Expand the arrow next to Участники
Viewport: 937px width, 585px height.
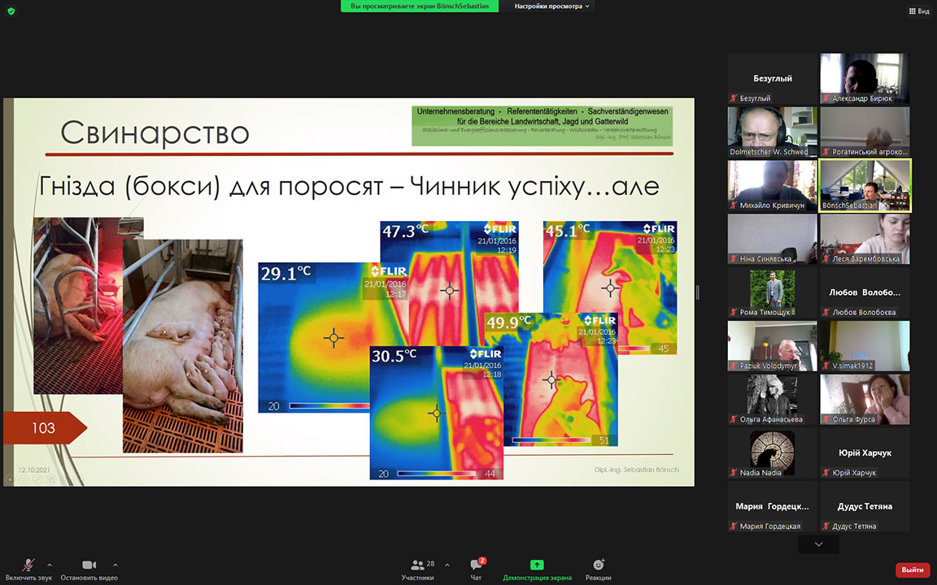click(x=447, y=565)
